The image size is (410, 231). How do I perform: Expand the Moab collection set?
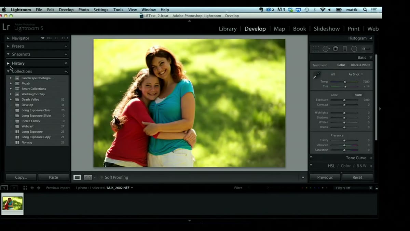pos(11,83)
